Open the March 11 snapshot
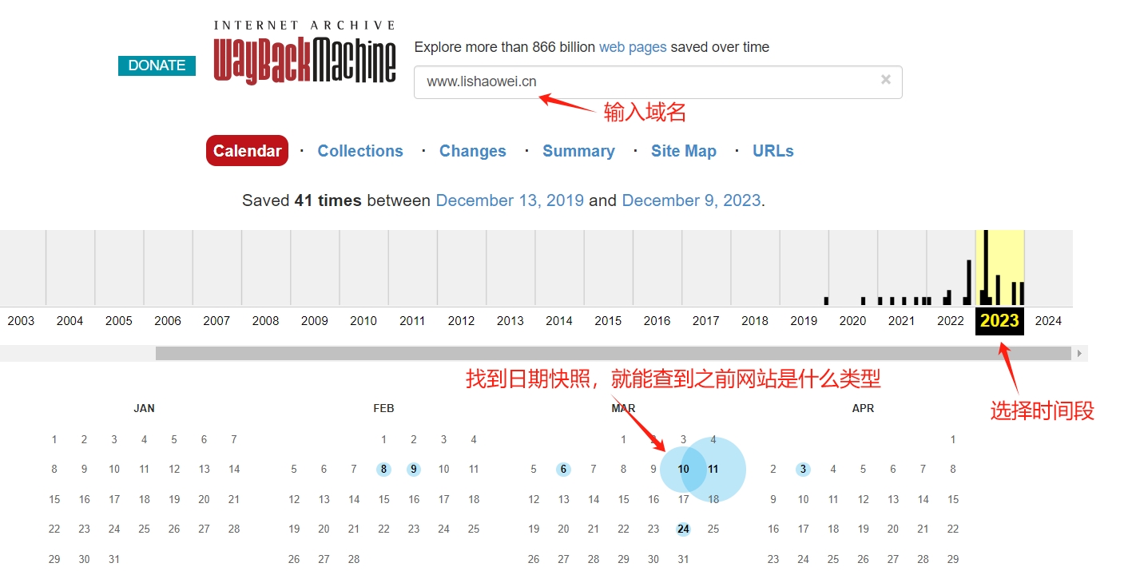The width and height of the screenshot is (1128, 571). coord(713,469)
